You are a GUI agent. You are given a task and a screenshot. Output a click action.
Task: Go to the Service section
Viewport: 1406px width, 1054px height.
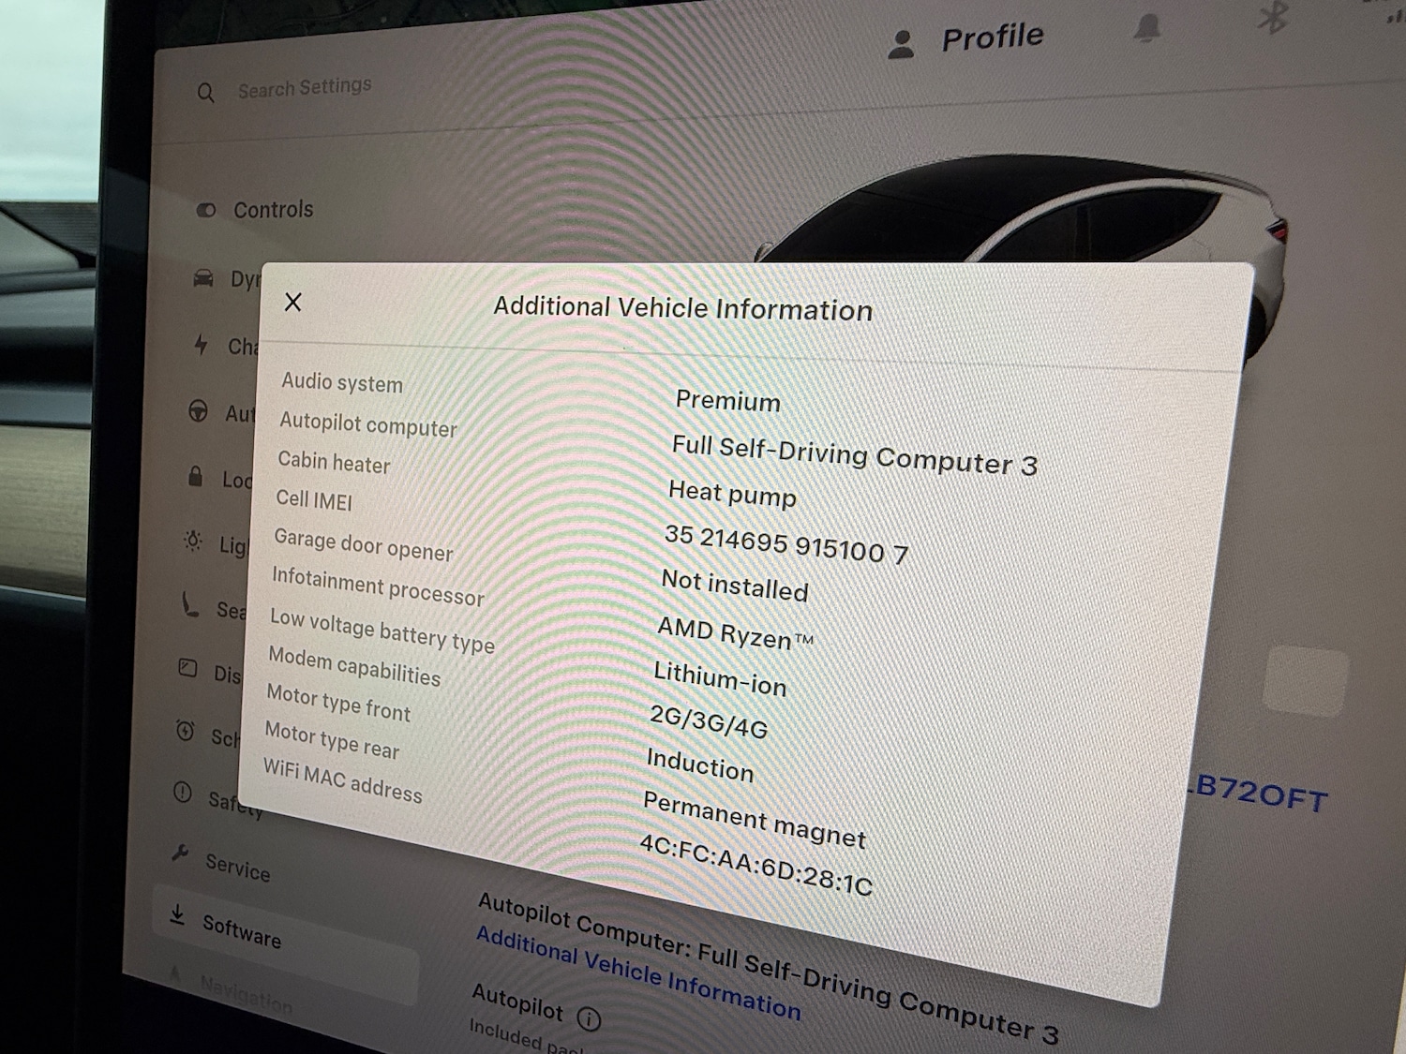[x=236, y=867]
